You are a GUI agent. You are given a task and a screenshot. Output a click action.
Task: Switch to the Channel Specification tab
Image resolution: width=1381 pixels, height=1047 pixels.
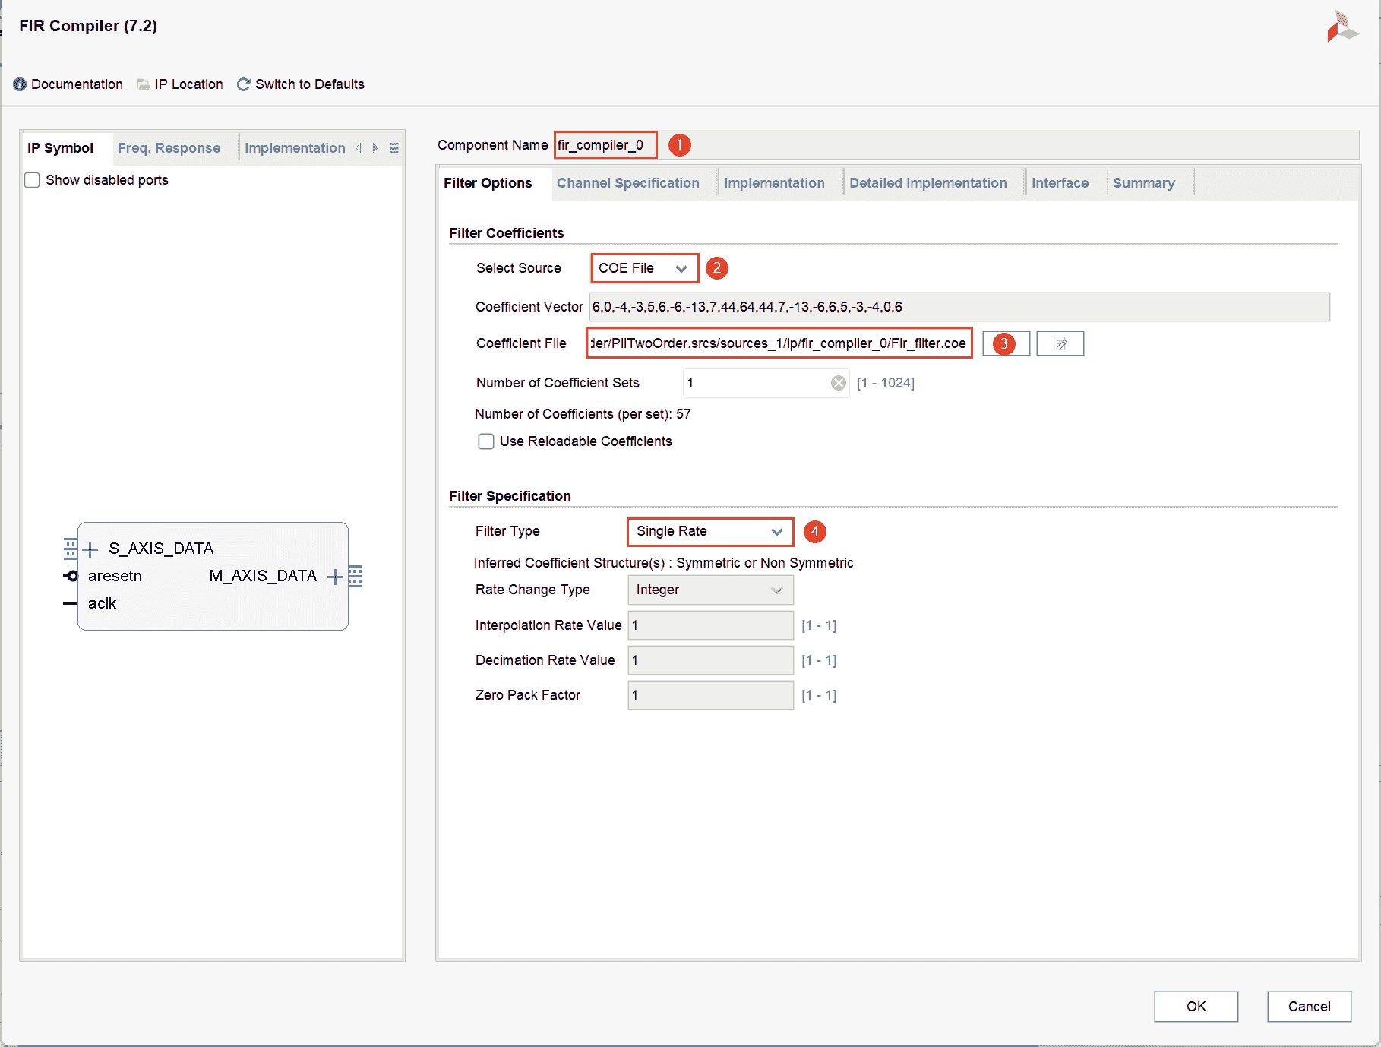pos(627,183)
